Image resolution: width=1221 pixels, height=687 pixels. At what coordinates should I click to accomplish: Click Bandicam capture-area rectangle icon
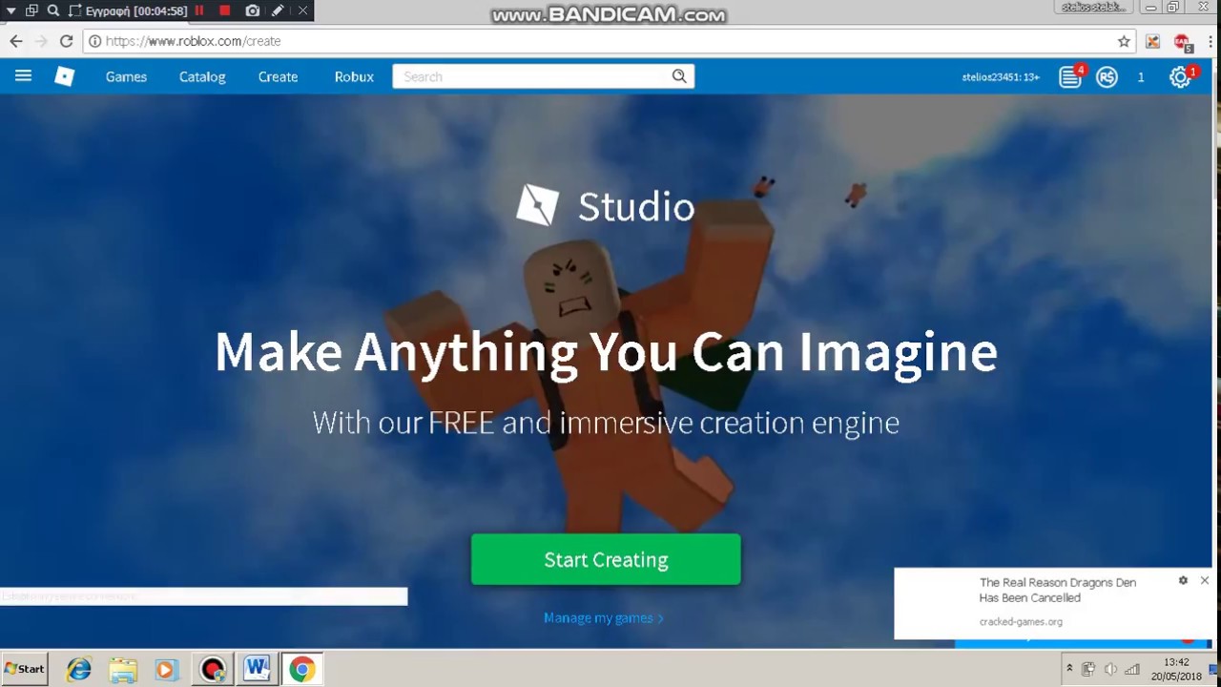click(x=75, y=10)
